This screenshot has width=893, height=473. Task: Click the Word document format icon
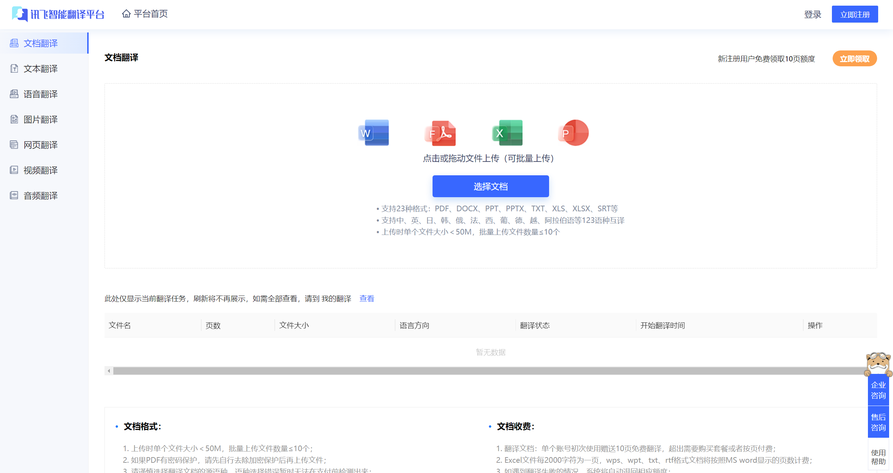point(374,133)
